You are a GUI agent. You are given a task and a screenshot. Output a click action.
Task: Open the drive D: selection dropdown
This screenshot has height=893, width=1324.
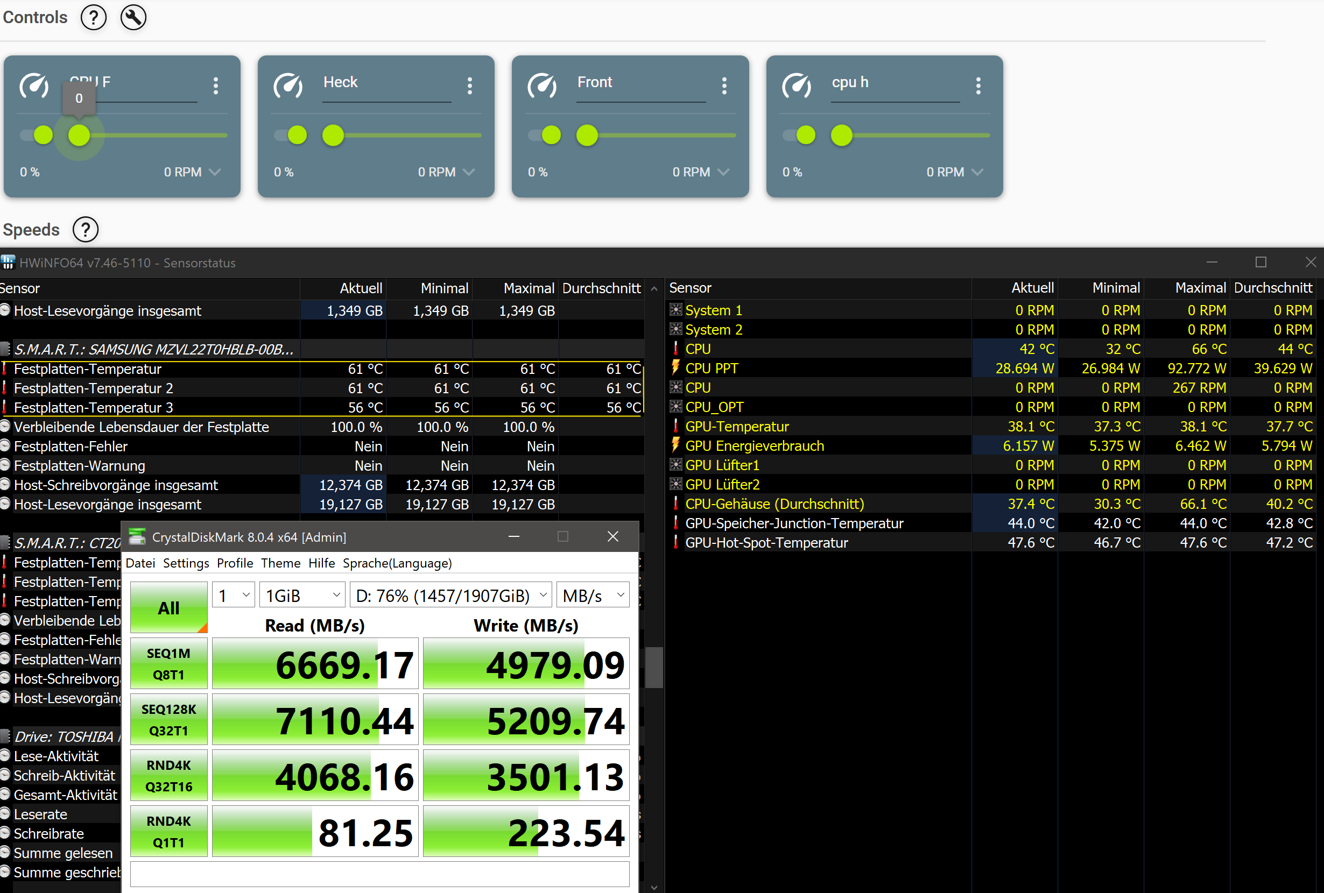click(450, 596)
